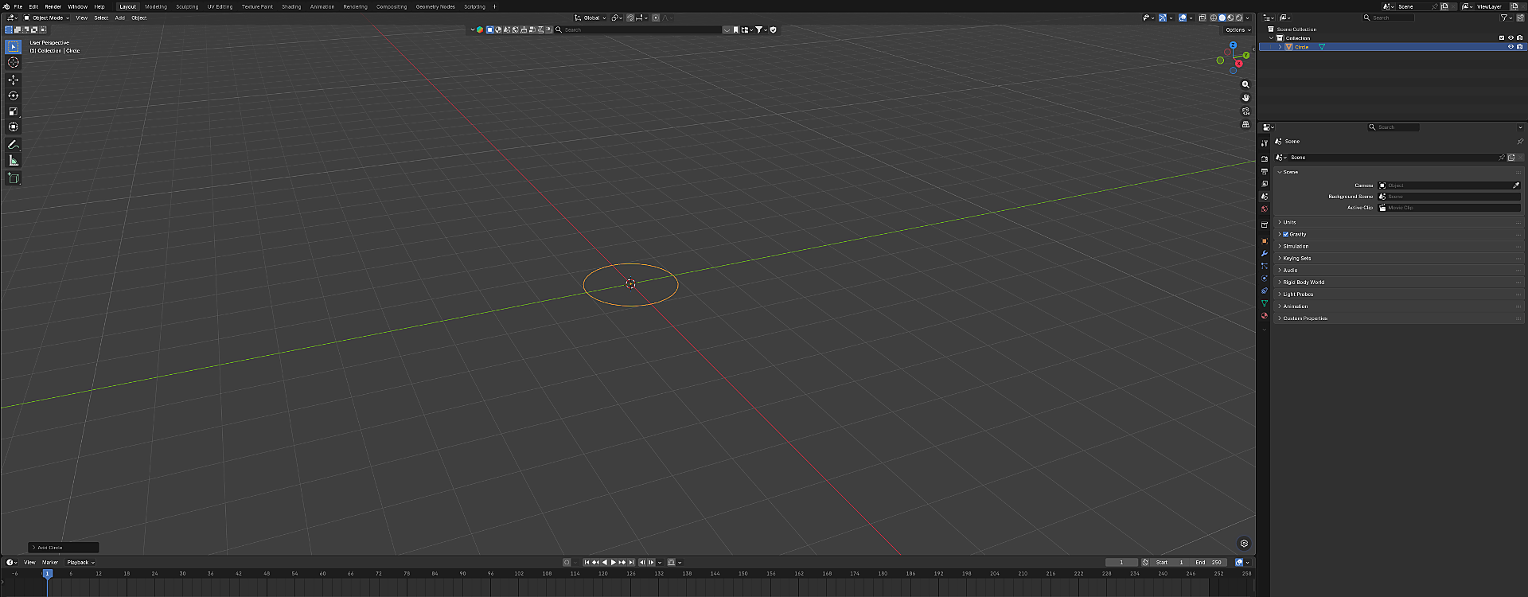Click the End frame value field

1208,563
